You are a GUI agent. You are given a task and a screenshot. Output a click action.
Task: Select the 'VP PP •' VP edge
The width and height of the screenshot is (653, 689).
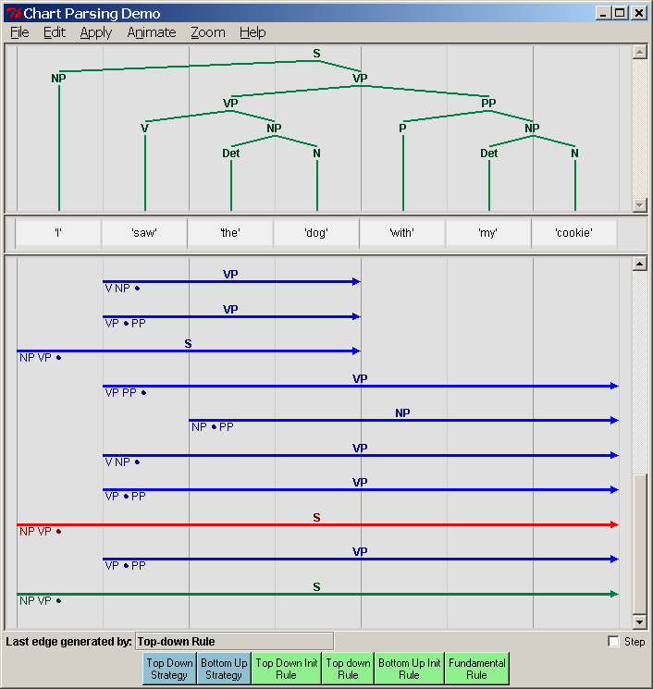pos(361,386)
